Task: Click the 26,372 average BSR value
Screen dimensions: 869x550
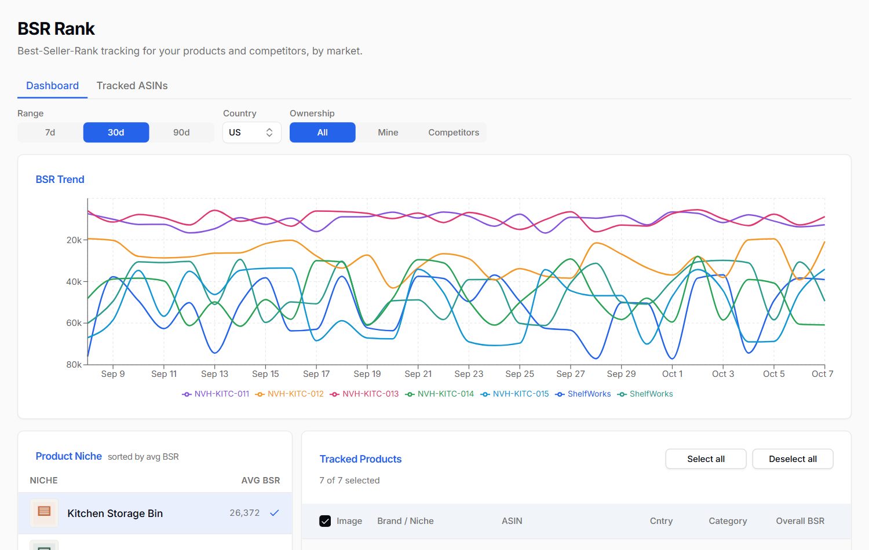Action: coord(244,513)
